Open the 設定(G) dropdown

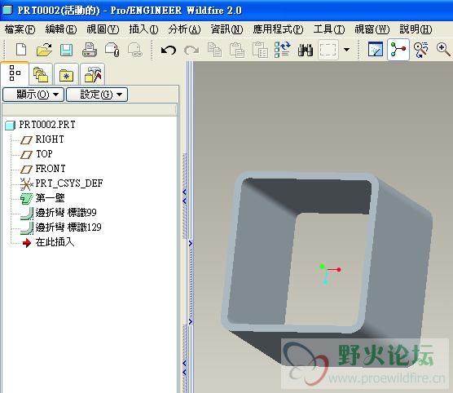(97, 95)
